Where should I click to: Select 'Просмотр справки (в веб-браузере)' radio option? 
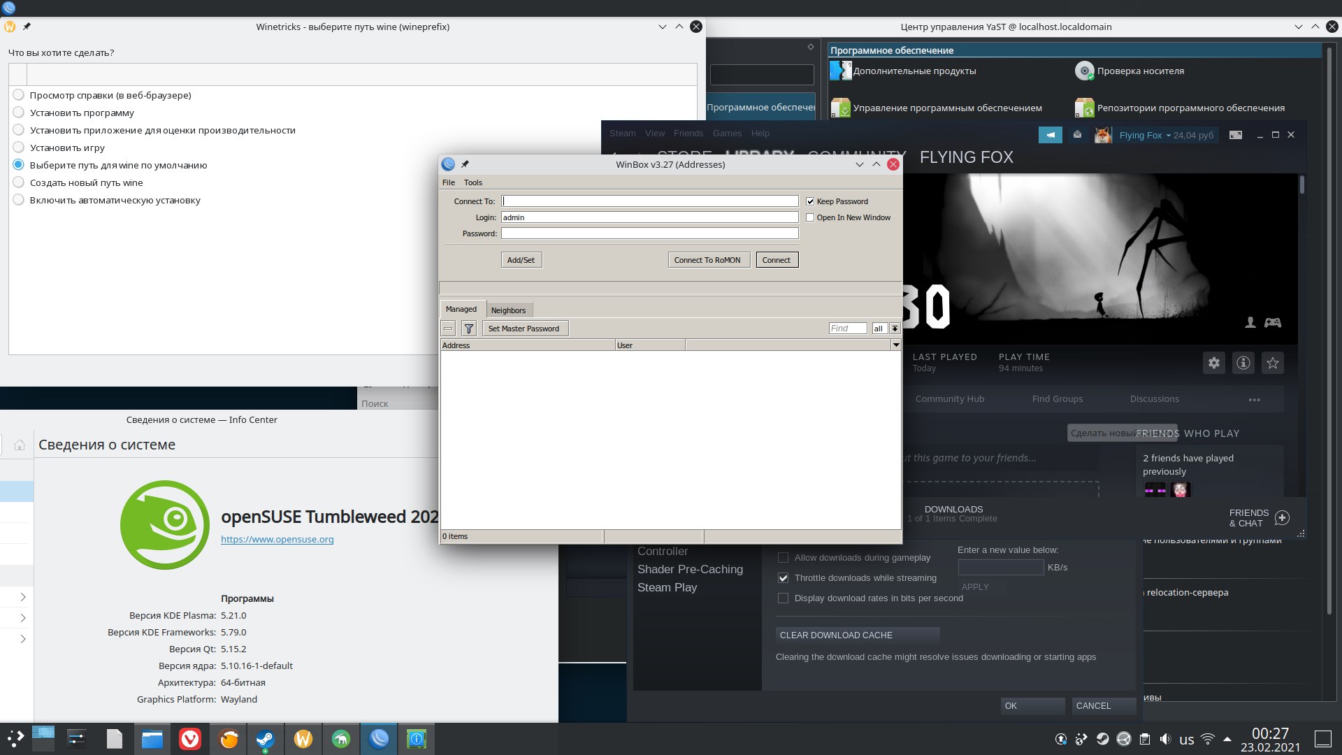19,95
